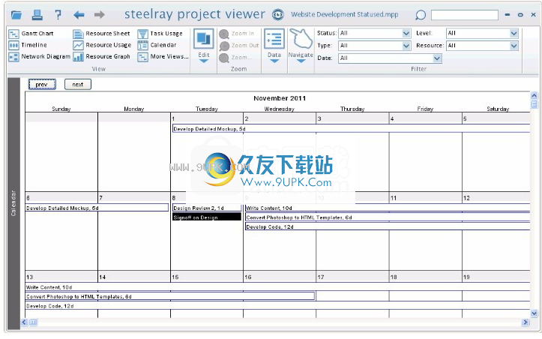Switch to Gantt Chart view label
Screen dimensions: 542x339
tap(37, 34)
